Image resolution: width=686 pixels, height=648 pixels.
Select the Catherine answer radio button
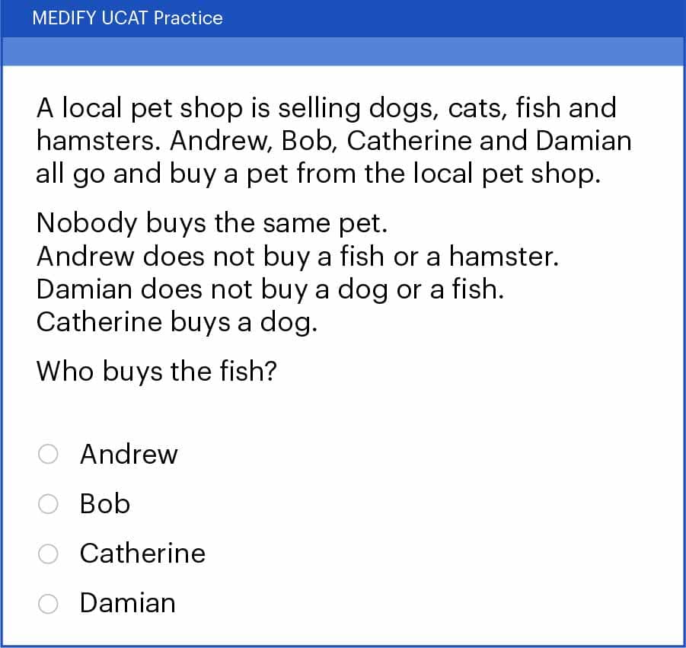[46, 554]
